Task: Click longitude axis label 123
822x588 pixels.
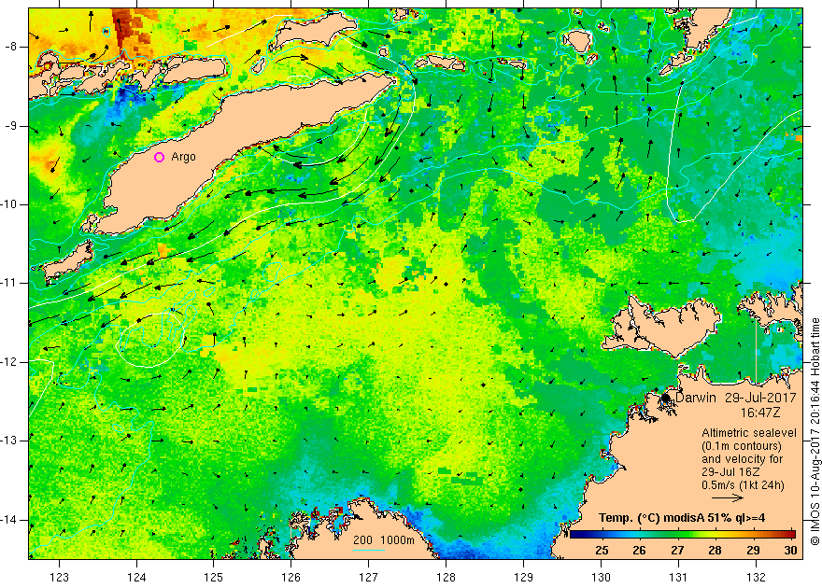Action: pyautogui.click(x=59, y=578)
